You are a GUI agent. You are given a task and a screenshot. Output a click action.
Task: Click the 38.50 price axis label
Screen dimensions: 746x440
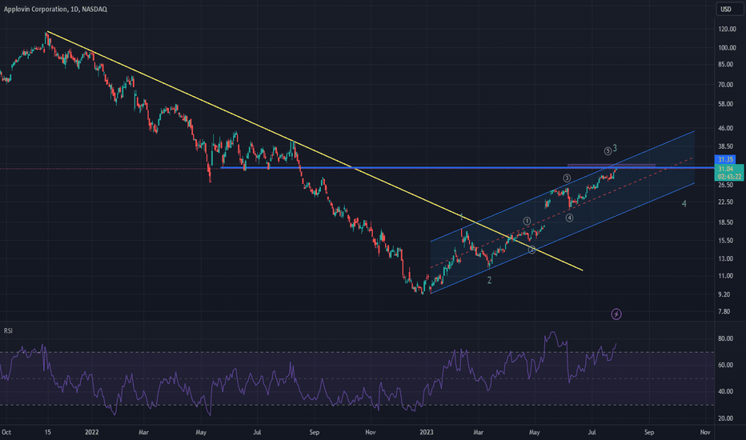(725, 146)
